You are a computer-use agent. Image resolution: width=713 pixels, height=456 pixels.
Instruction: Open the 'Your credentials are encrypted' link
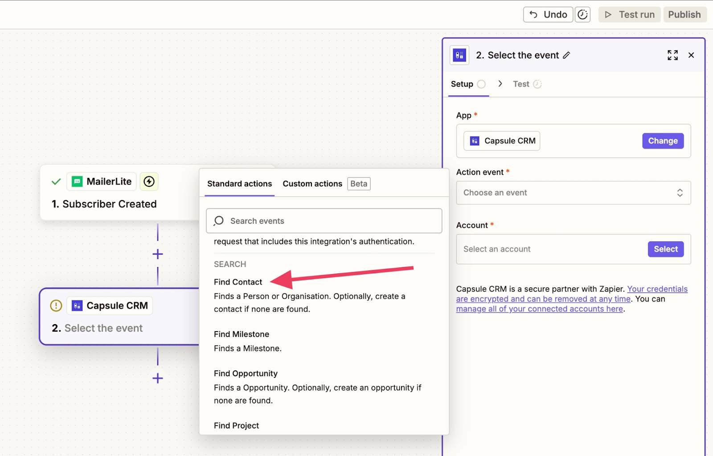[572, 294]
